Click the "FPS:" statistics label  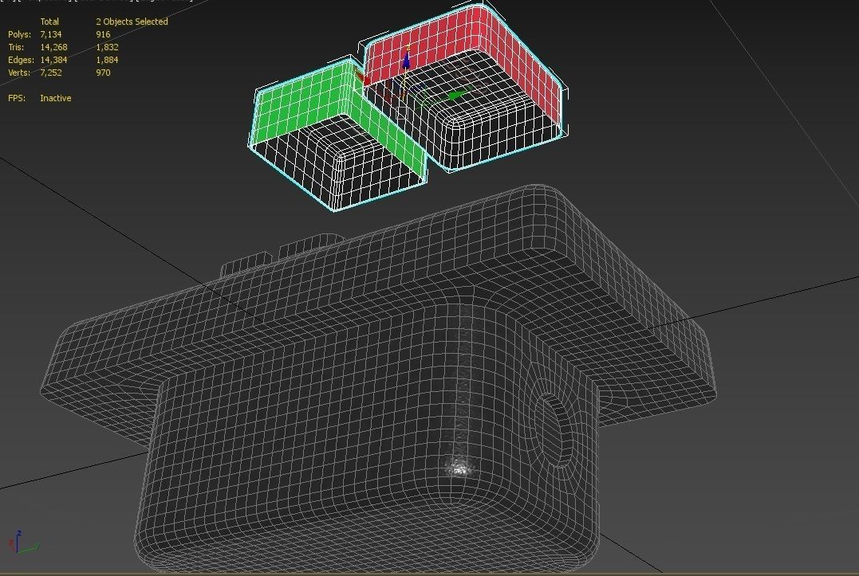[17, 98]
